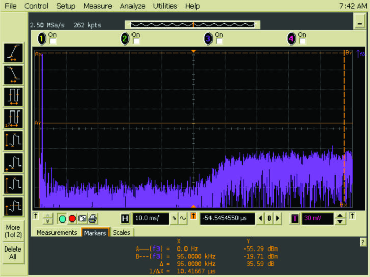Open the Utilities menu
The width and height of the screenshot is (370, 277).
(x=165, y=6)
